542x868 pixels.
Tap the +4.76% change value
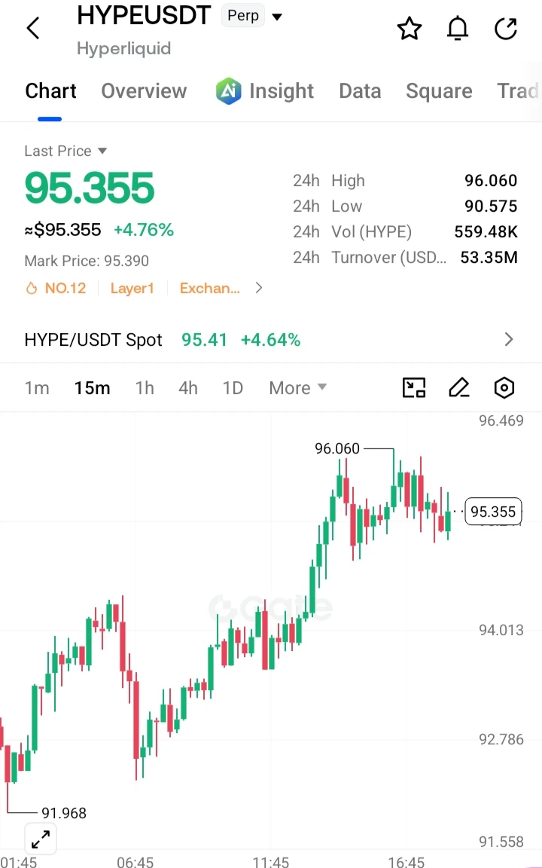[x=143, y=229]
